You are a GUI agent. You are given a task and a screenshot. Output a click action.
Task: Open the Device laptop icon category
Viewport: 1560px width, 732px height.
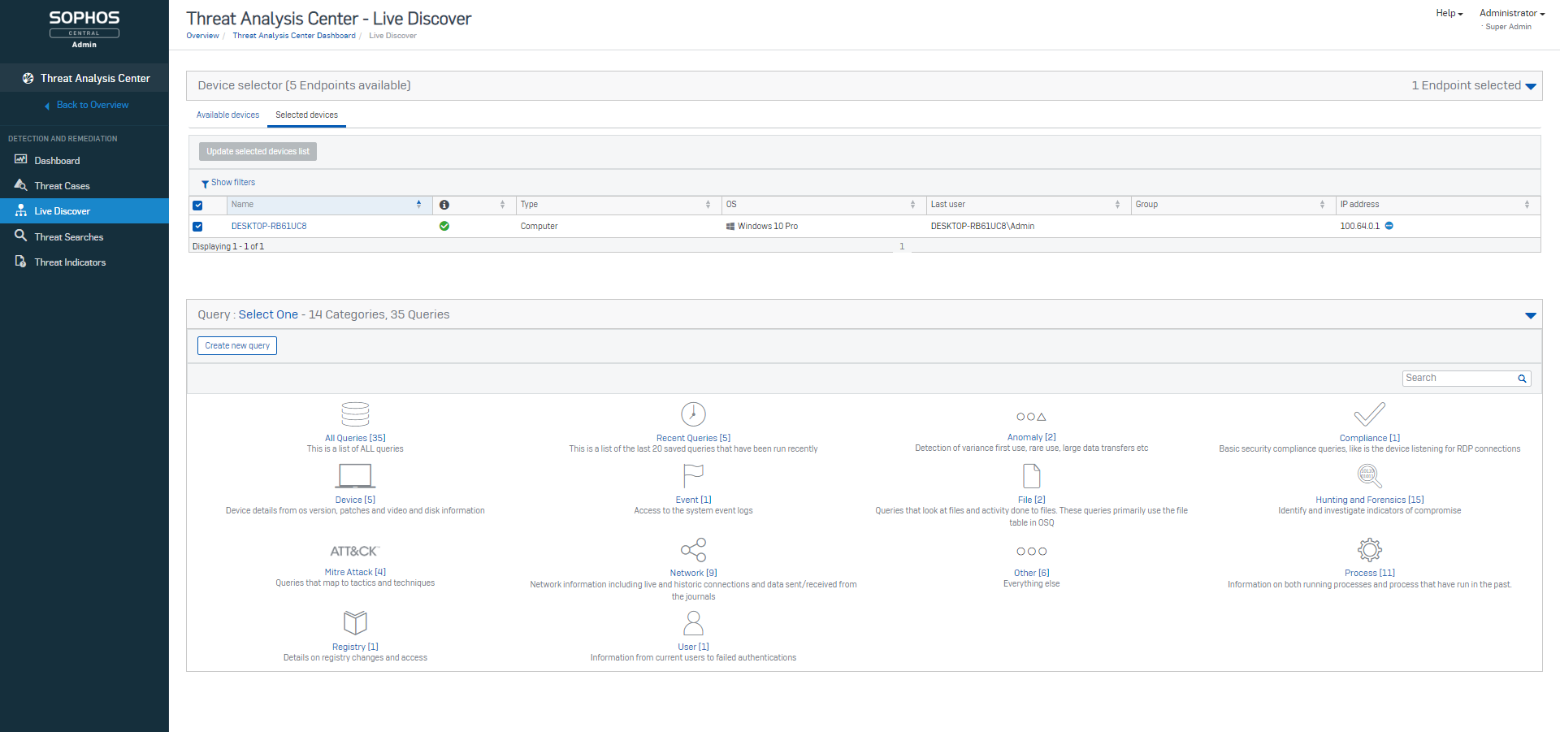355,476
